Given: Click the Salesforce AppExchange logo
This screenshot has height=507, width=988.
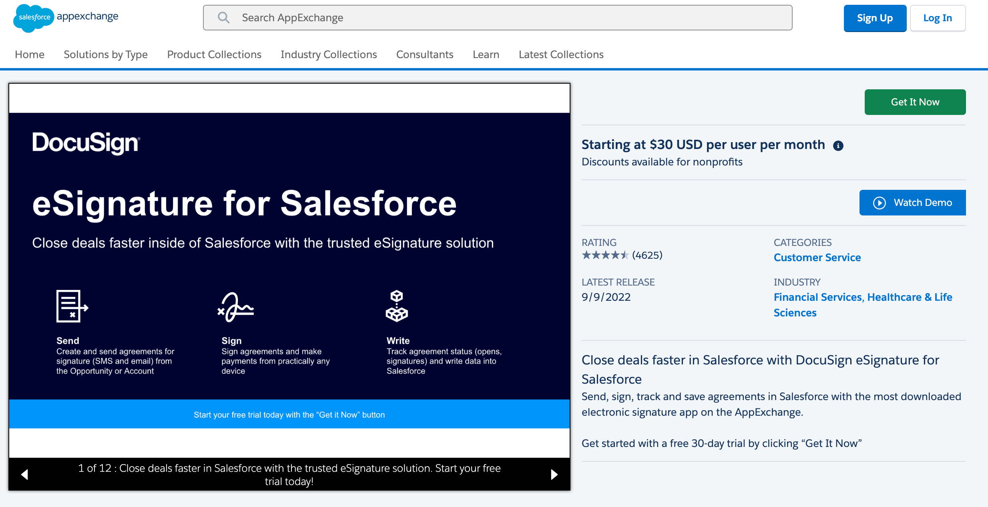Looking at the screenshot, I should click(x=66, y=18).
